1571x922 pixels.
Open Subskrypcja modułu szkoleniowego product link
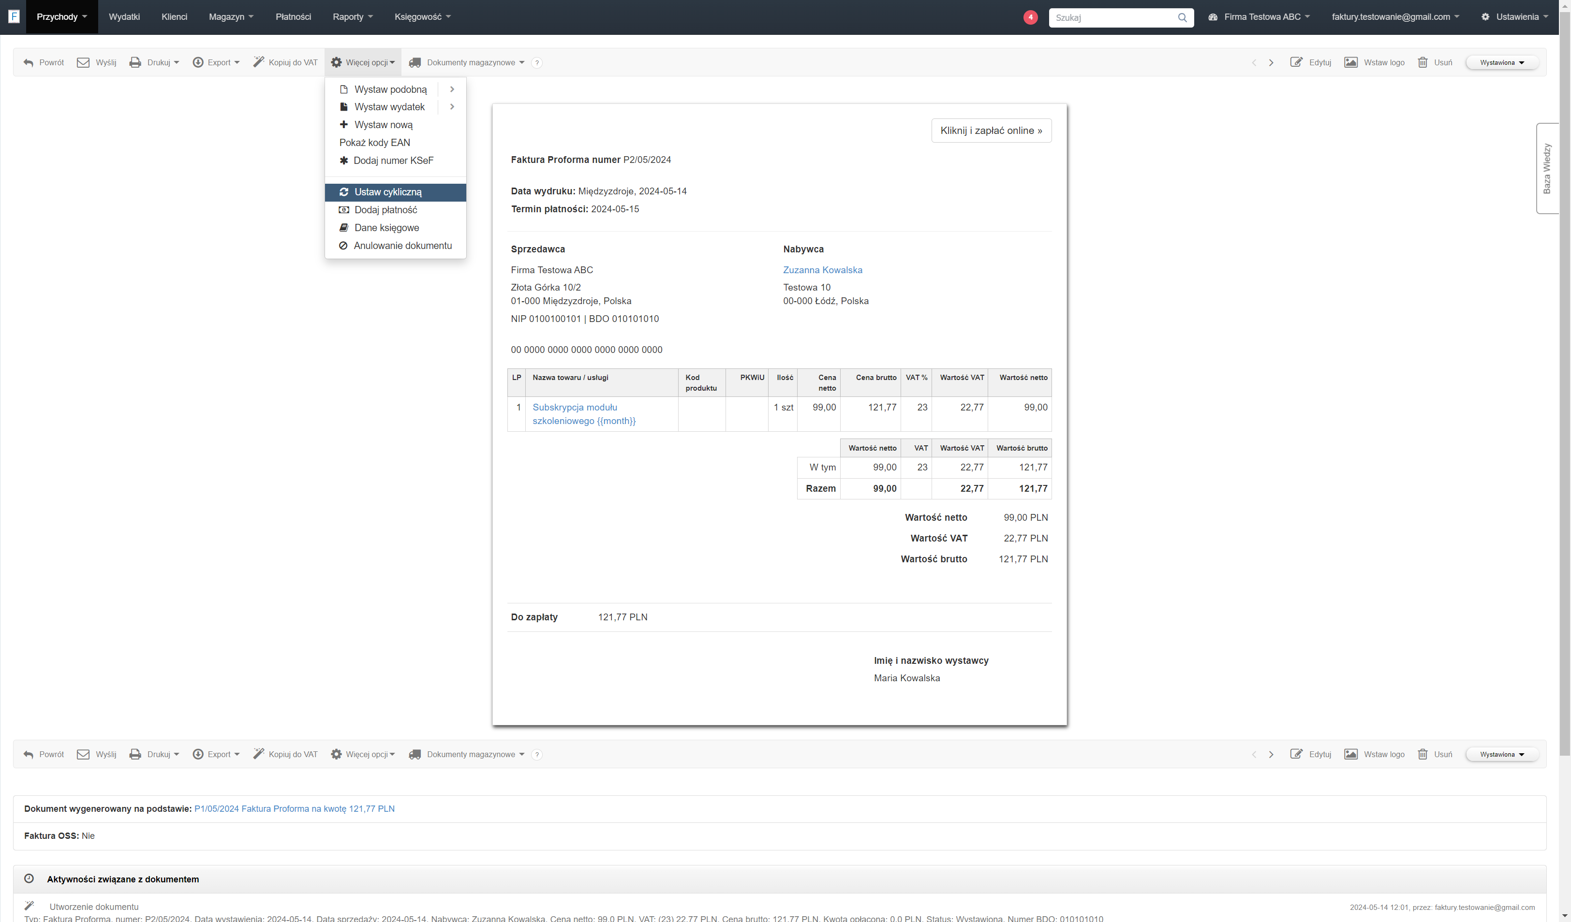click(584, 414)
